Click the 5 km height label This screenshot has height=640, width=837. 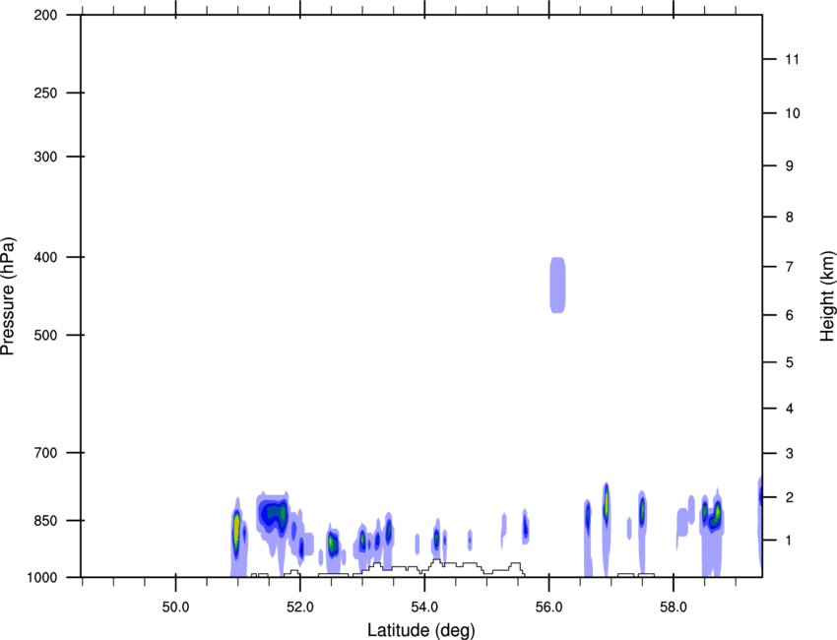pyautogui.click(x=790, y=363)
